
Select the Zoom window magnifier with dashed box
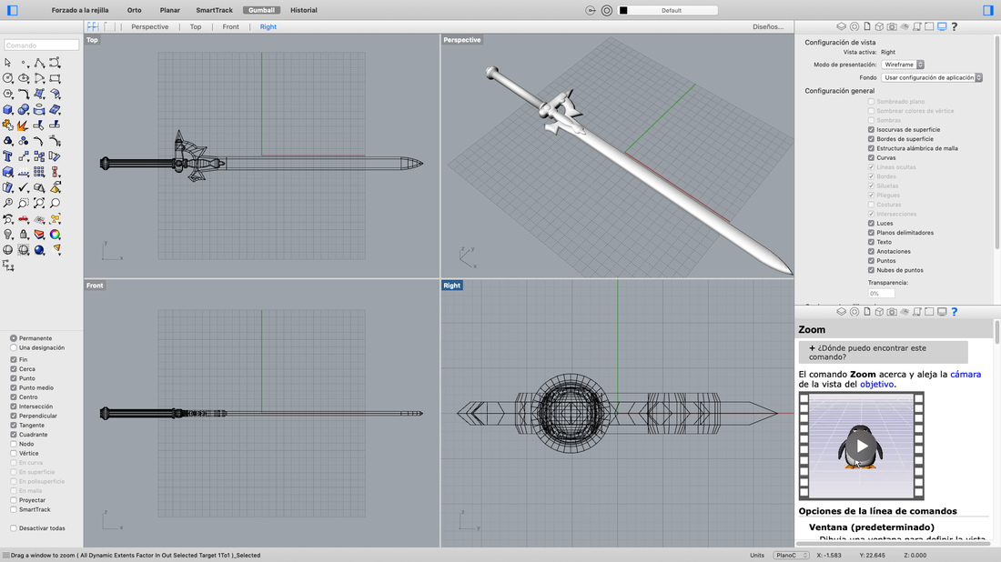pos(24,203)
